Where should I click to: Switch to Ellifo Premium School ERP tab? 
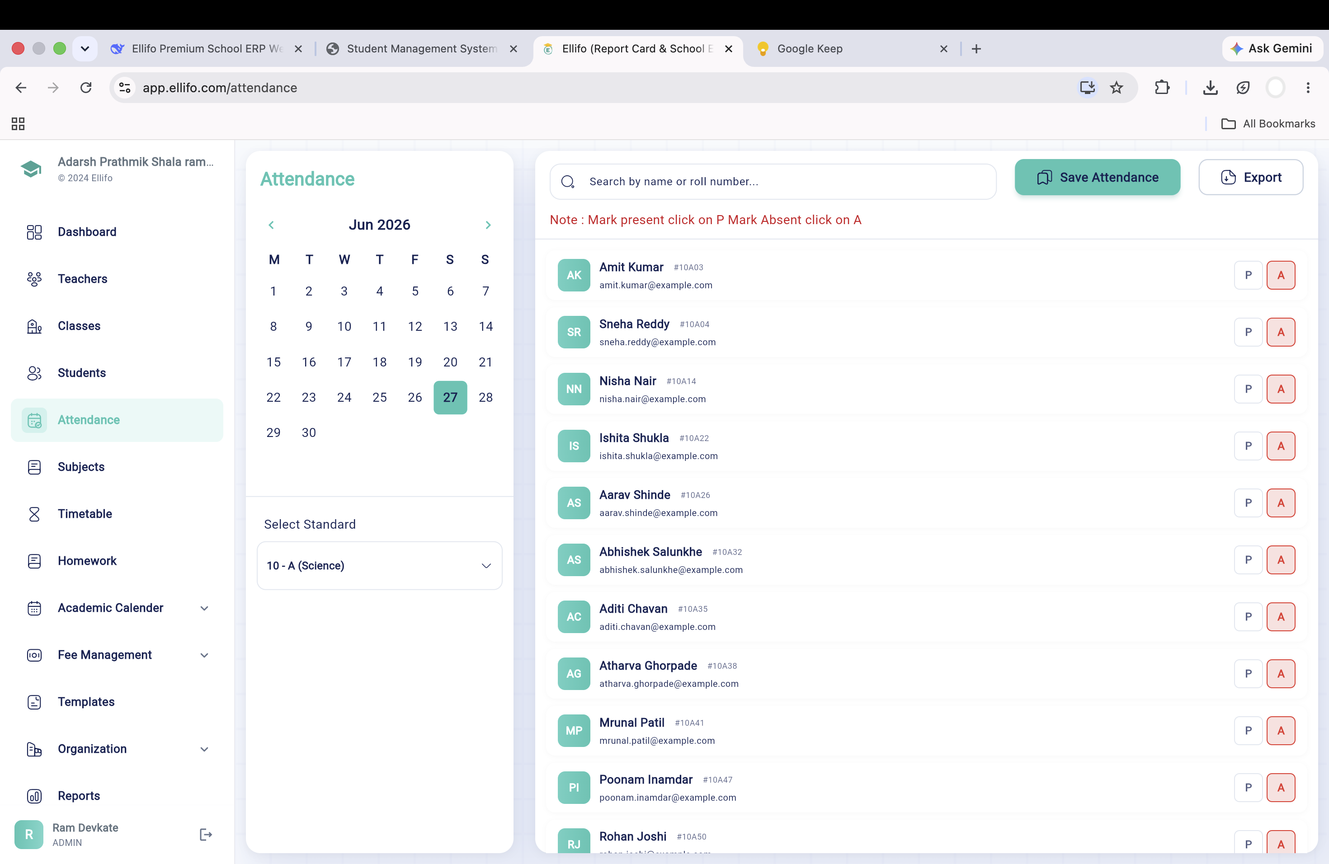[207, 48]
